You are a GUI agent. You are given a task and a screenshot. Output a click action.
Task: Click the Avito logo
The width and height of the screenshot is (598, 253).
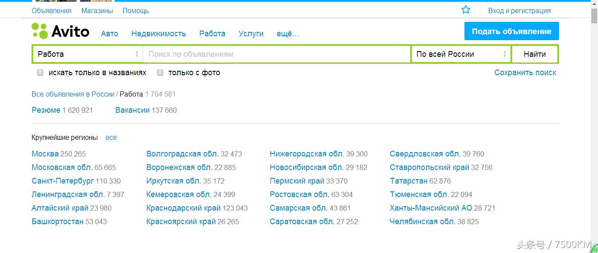60,31
